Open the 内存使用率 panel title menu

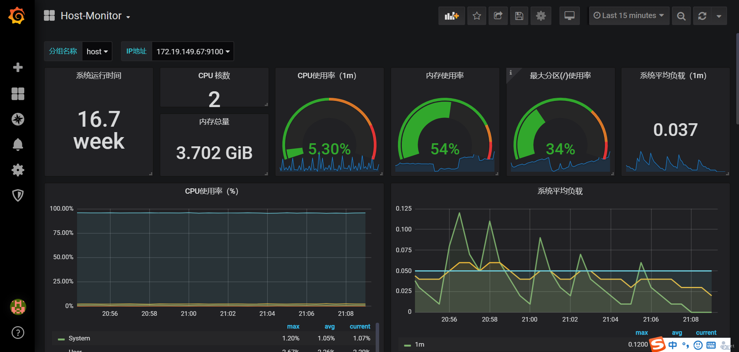click(x=445, y=75)
